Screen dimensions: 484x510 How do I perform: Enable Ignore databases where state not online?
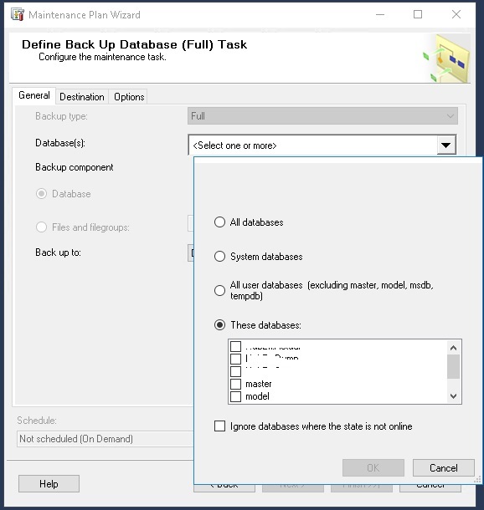point(220,426)
